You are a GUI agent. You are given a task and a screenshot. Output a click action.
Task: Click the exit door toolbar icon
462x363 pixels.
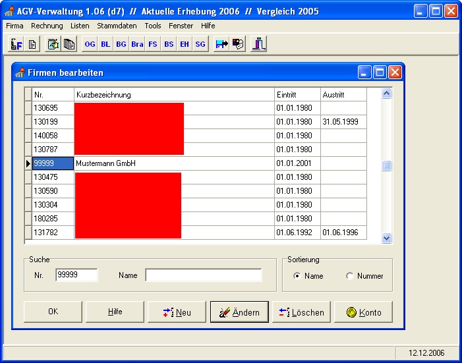259,44
